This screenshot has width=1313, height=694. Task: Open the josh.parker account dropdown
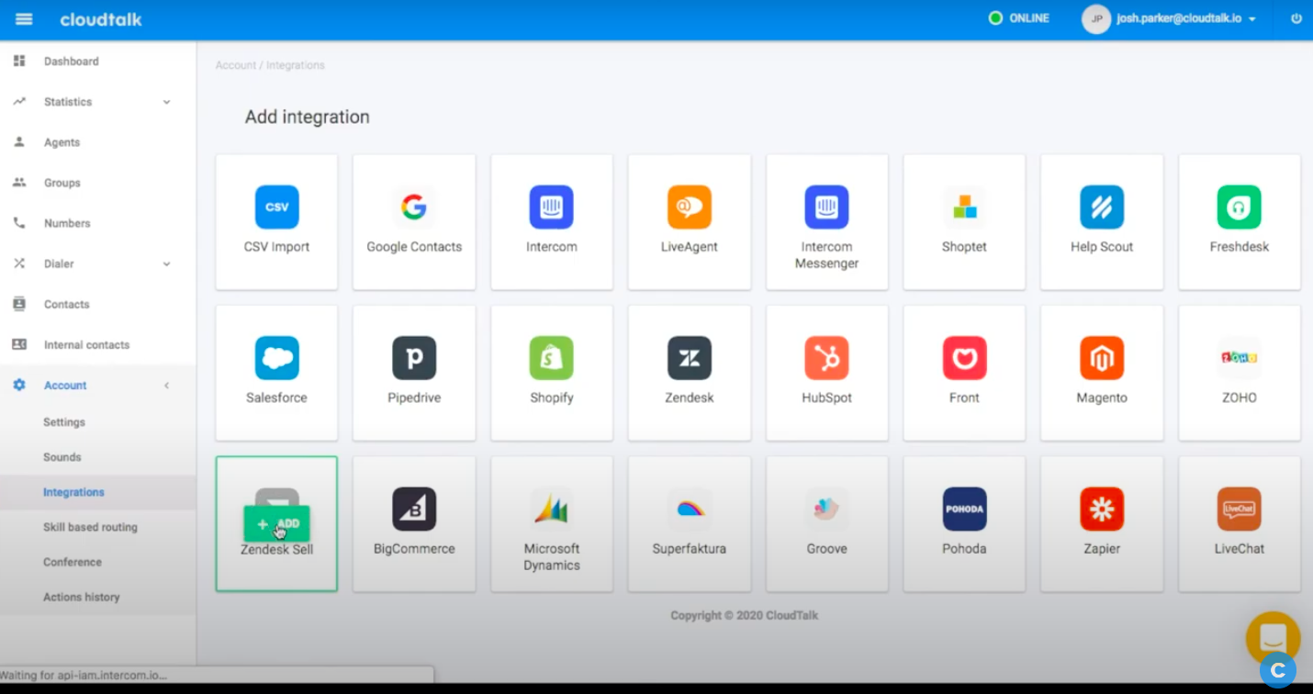[x=1186, y=18]
